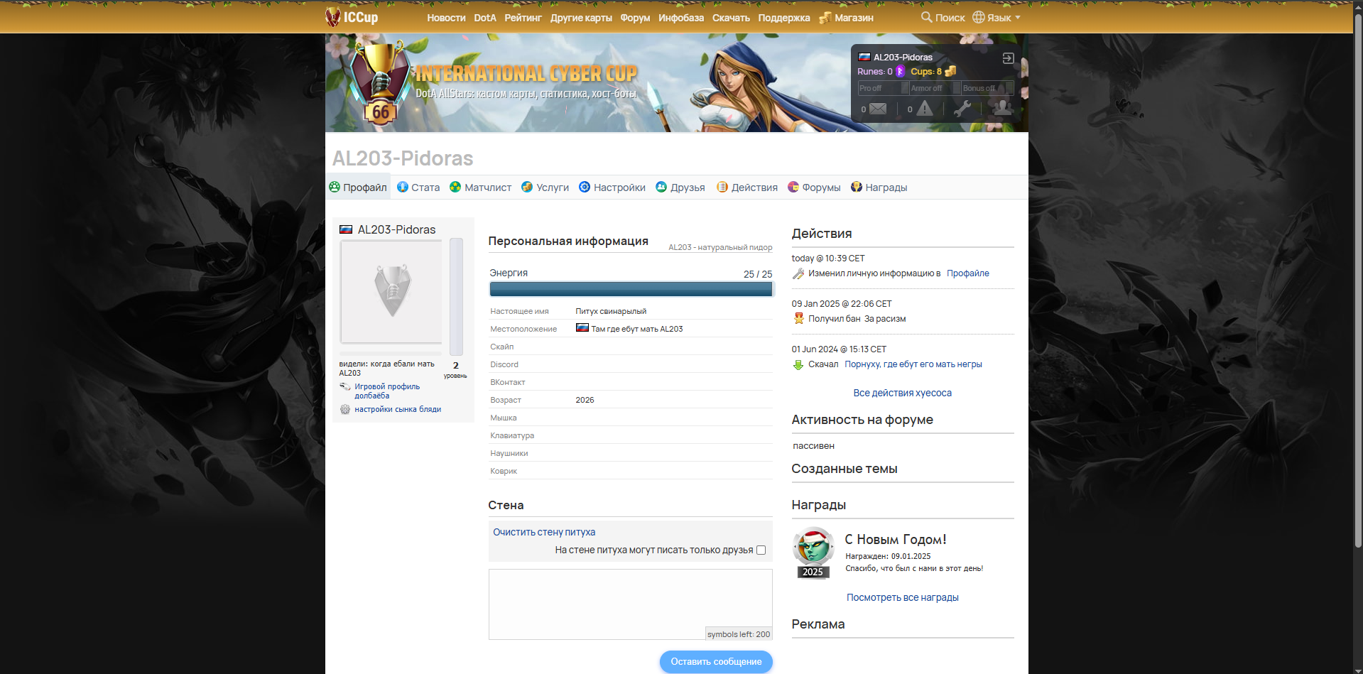This screenshot has width=1363, height=674.
Task: Click the wrench icon in the user panel
Action: (x=962, y=108)
